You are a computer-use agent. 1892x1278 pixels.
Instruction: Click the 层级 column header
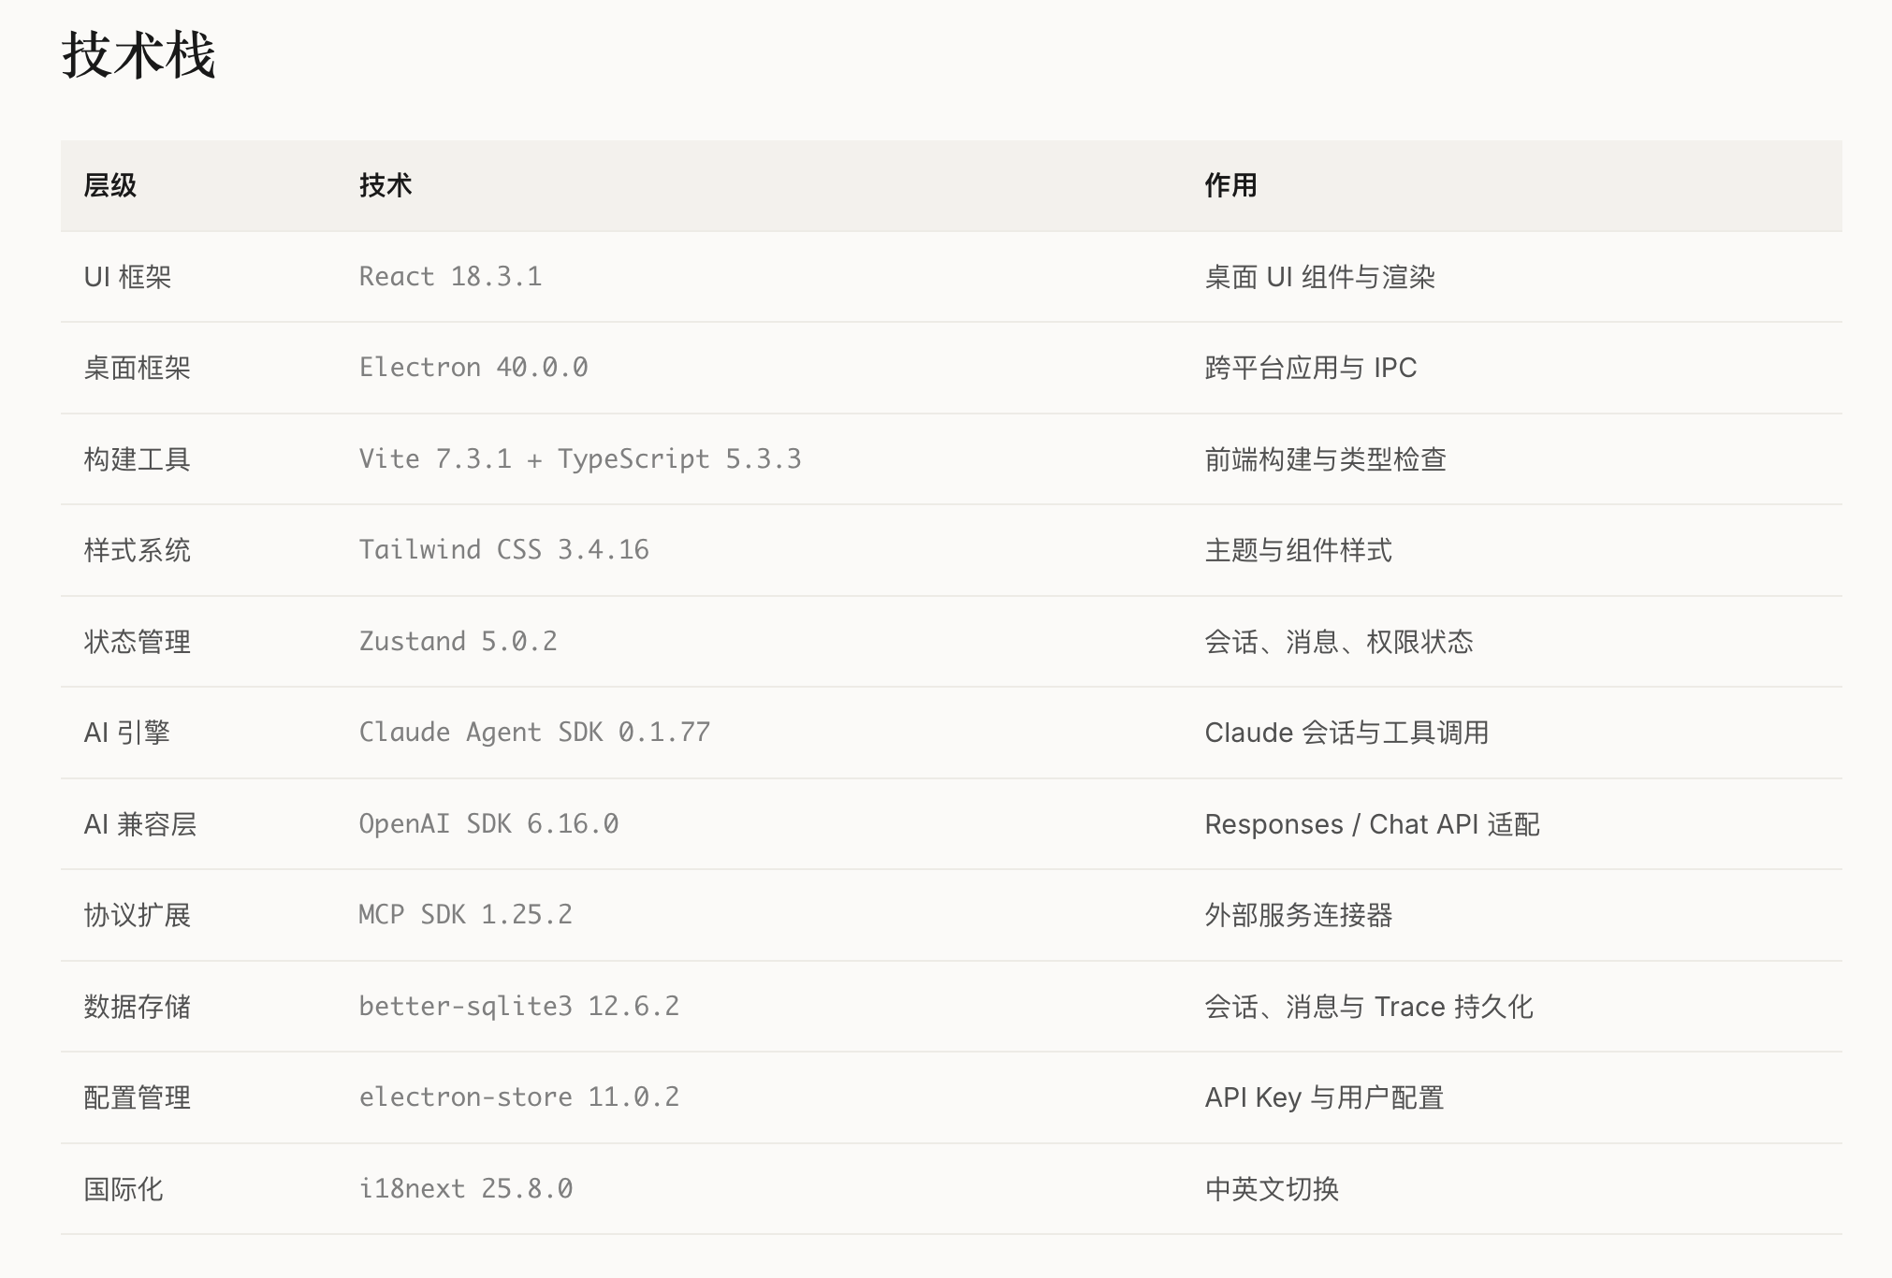pos(109,185)
